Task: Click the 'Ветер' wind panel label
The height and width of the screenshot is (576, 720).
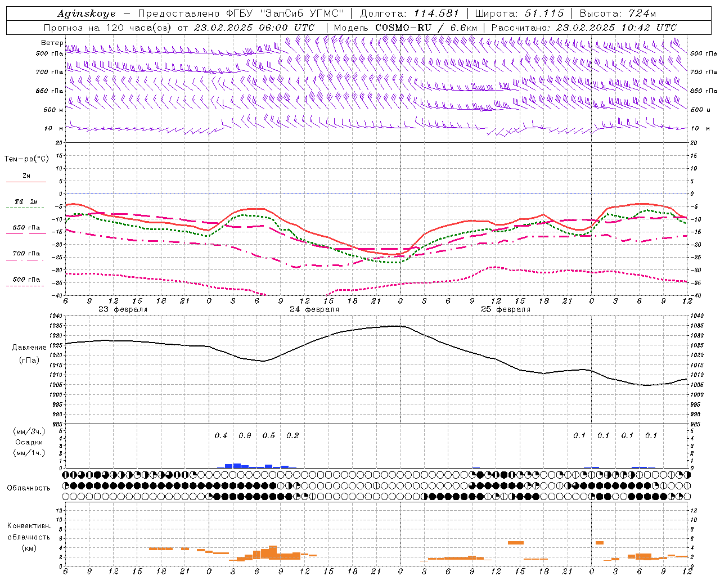Action: click(x=52, y=43)
